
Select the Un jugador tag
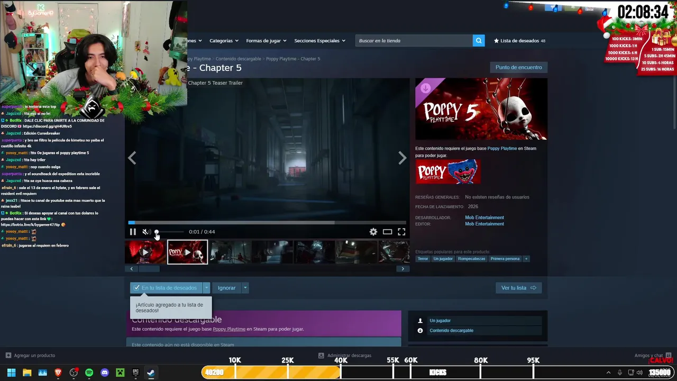[443, 259]
